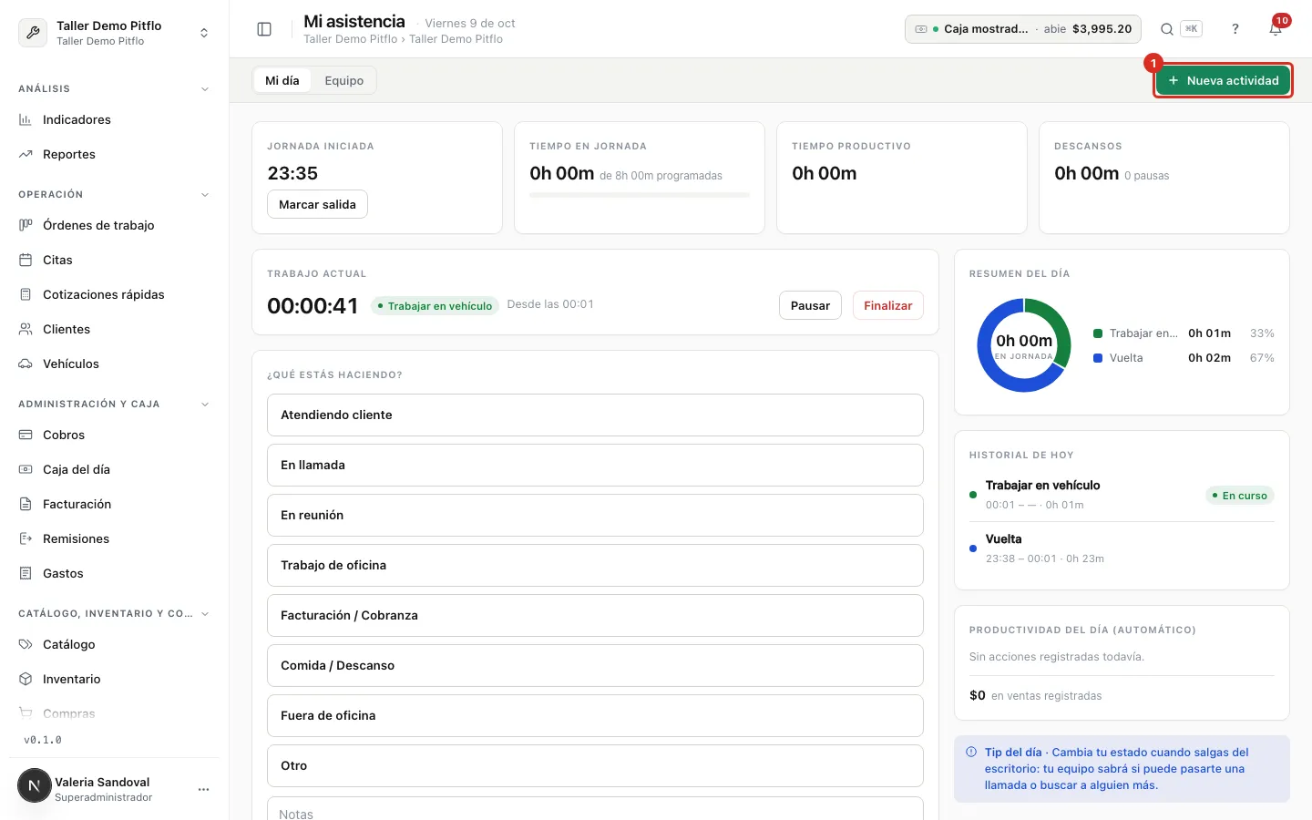Open the Taller Demo Pitflo workspace switcher
The height and width of the screenshot is (820, 1312).
pyautogui.click(x=115, y=33)
